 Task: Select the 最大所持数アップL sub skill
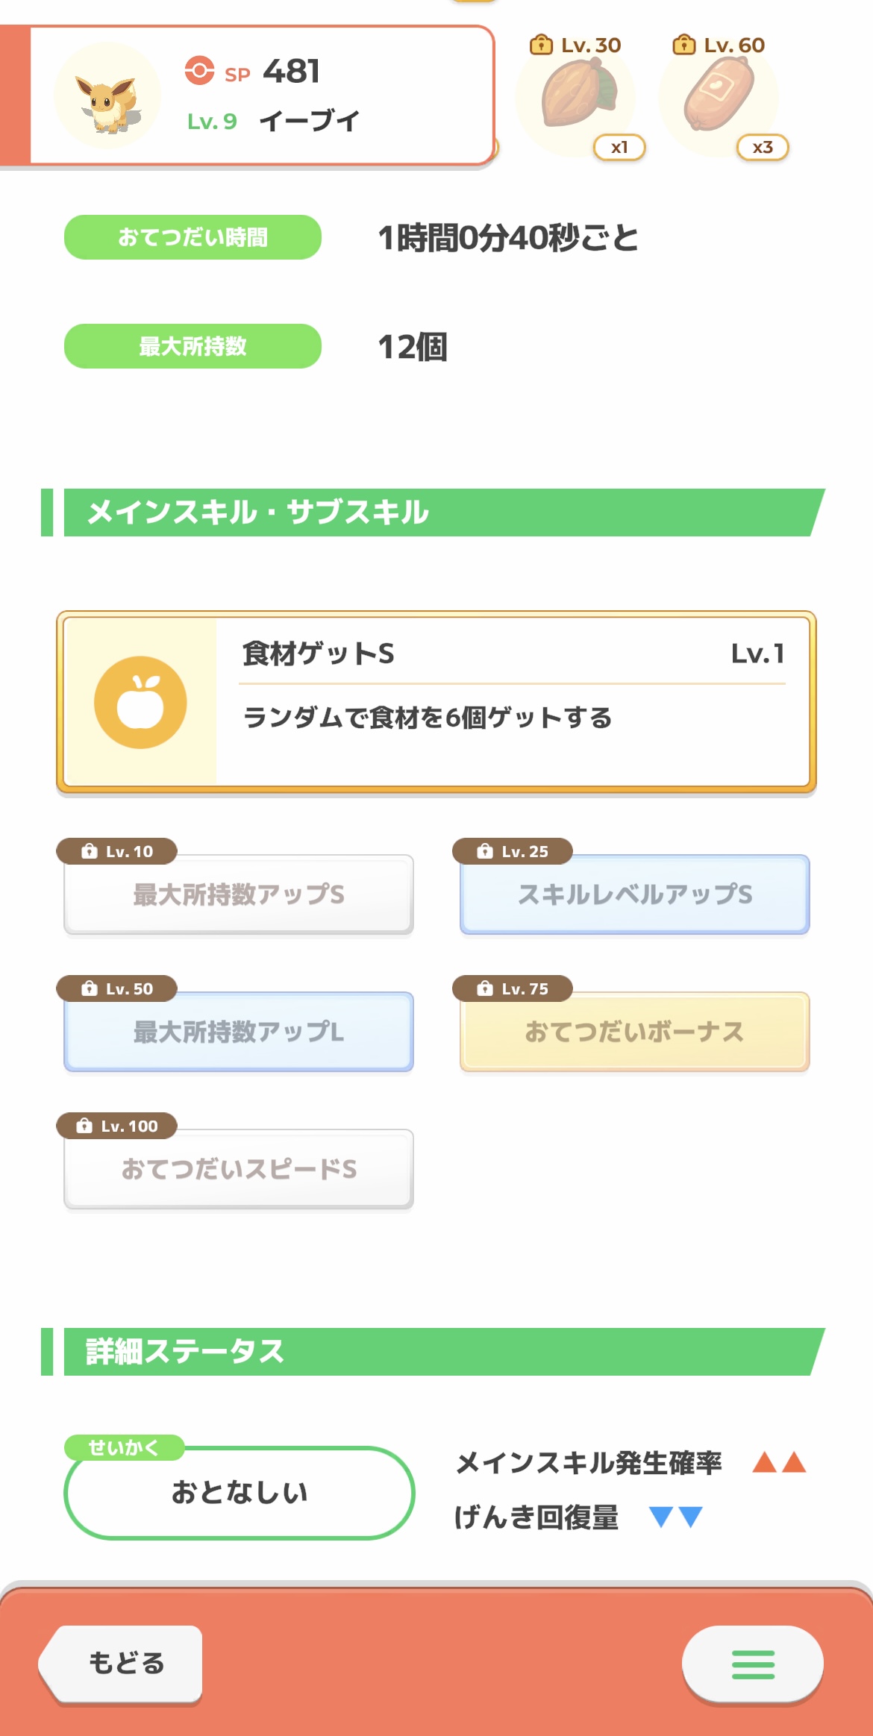pos(239,1032)
